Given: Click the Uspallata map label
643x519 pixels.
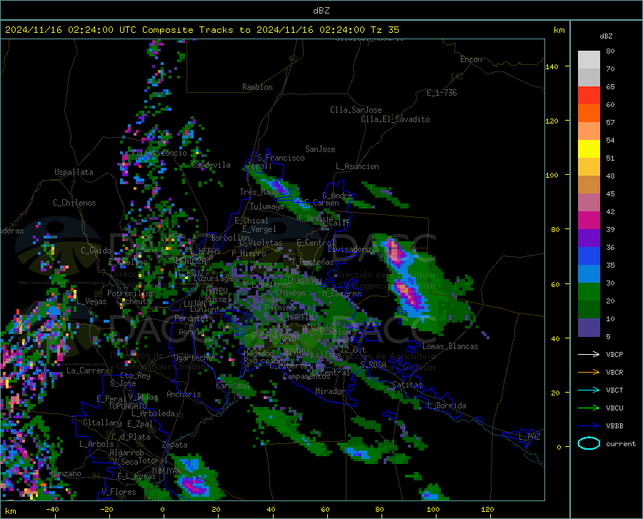Looking at the screenshot, I should click(74, 172).
